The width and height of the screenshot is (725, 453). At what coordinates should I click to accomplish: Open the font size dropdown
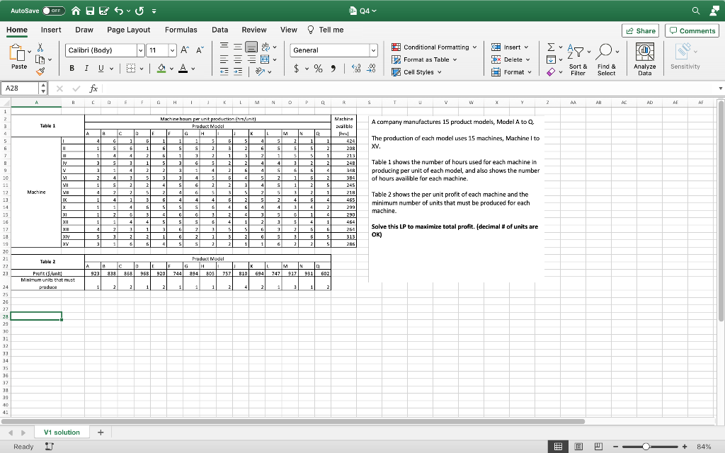coord(172,50)
